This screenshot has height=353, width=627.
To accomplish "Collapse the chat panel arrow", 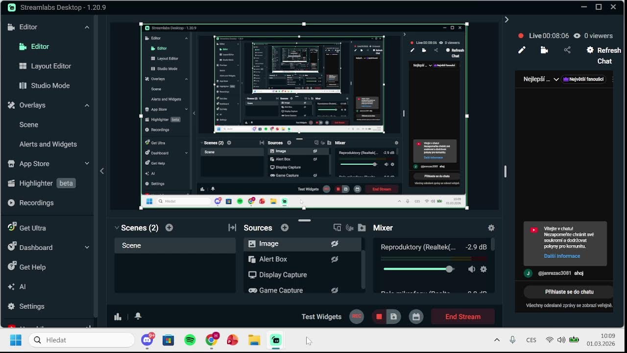I will pos(506,20).
